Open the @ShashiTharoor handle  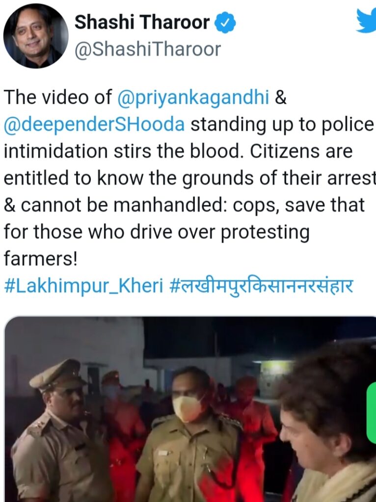click(148, 50)
